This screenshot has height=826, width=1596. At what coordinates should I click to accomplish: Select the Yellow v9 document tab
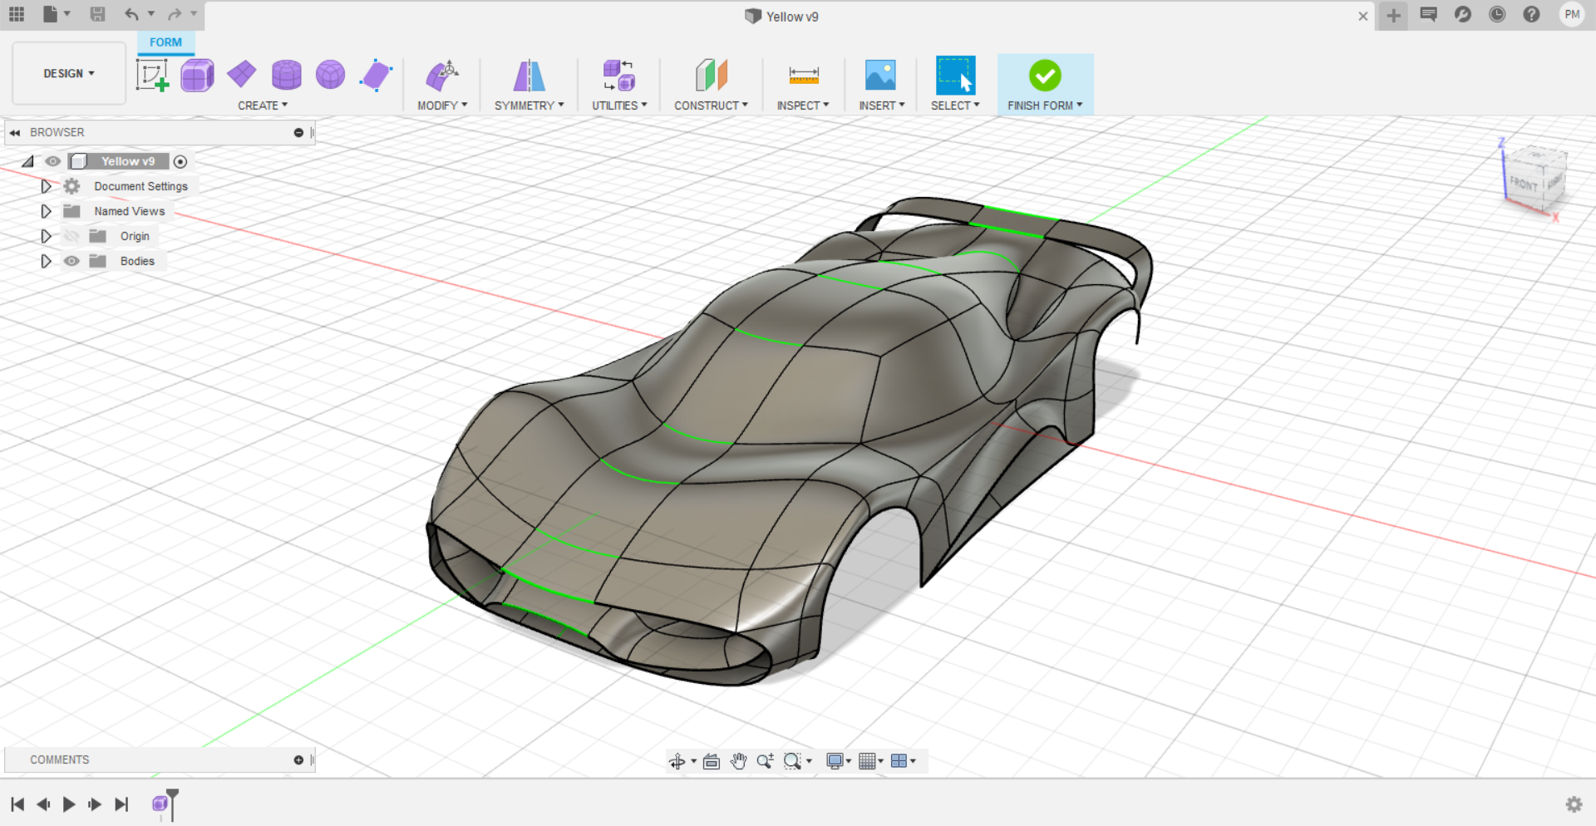[x=782, y=17]
